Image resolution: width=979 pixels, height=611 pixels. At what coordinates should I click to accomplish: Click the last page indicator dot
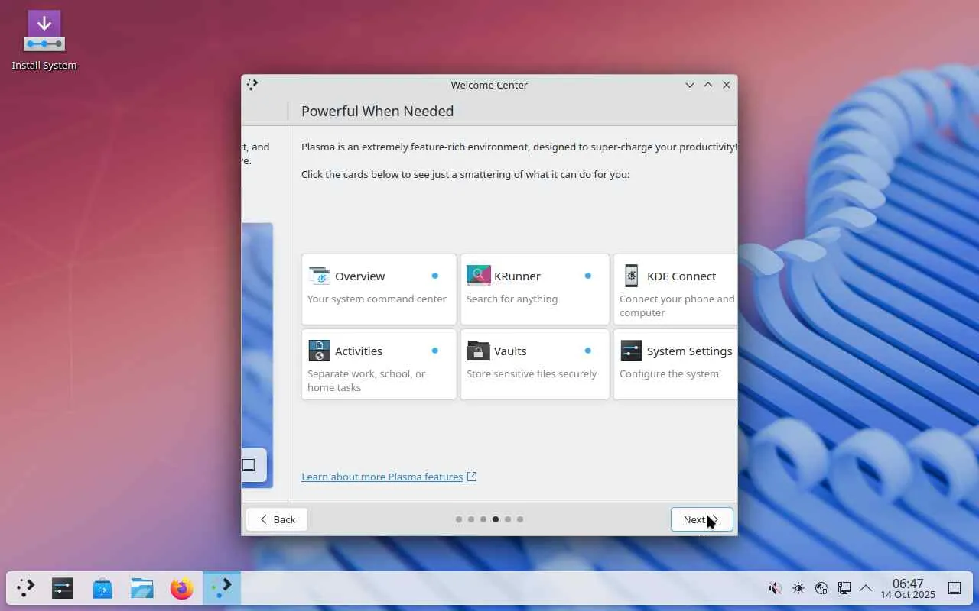520,519
